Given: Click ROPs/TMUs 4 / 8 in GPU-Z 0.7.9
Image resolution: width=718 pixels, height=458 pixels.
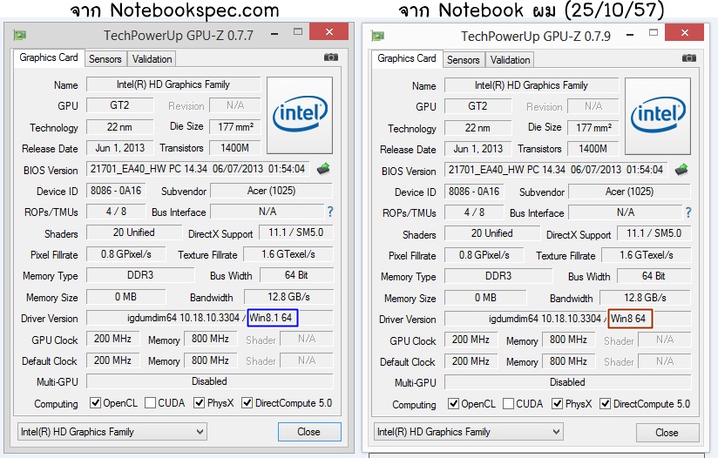Looking at the screenshot, I should click(474, 212).
